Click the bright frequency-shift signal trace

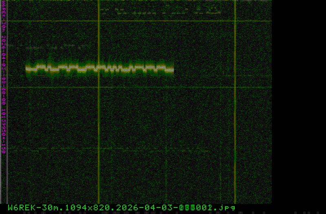tap(99, 68)
